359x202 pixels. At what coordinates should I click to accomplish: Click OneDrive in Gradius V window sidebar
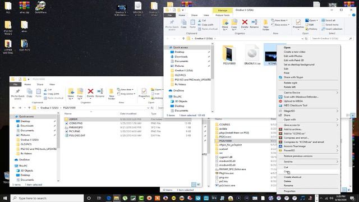tap(178, 90)
